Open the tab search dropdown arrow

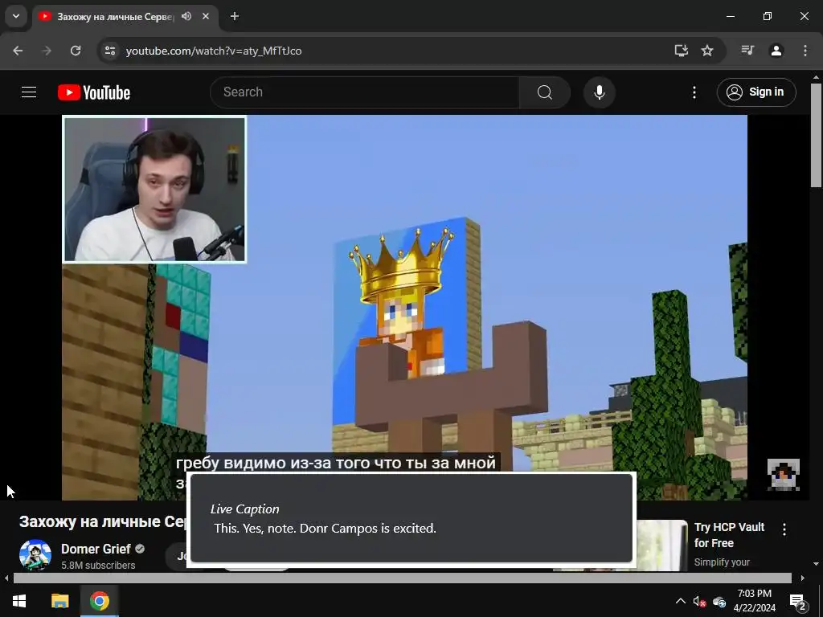pos(16,16)
